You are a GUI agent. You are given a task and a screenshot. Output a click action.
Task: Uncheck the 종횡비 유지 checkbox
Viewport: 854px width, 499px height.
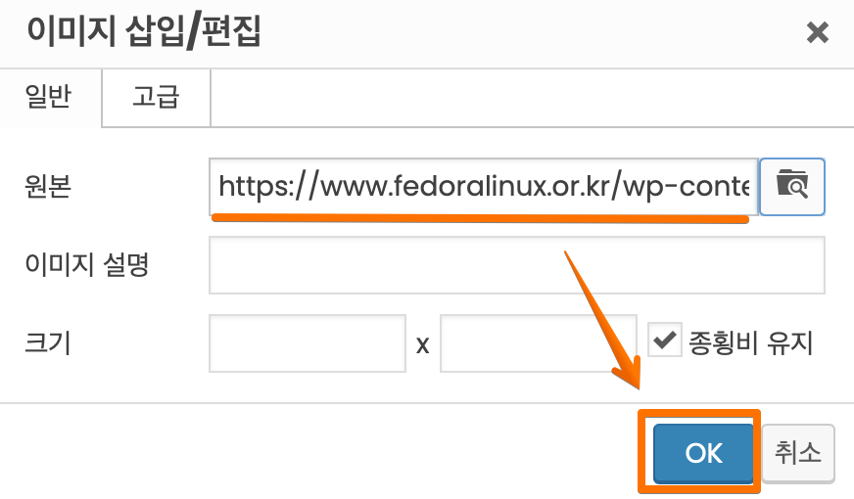(x=664, y=340)
